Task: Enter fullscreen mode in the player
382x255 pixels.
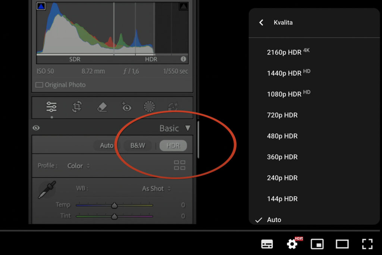Action: [x=367, y=244]
